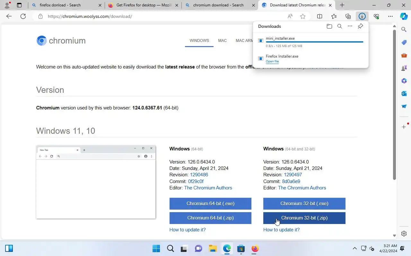Open Copilot sidebar icon
The height and width of the screenshot is (256, 411).
click(x=404, y=16)
